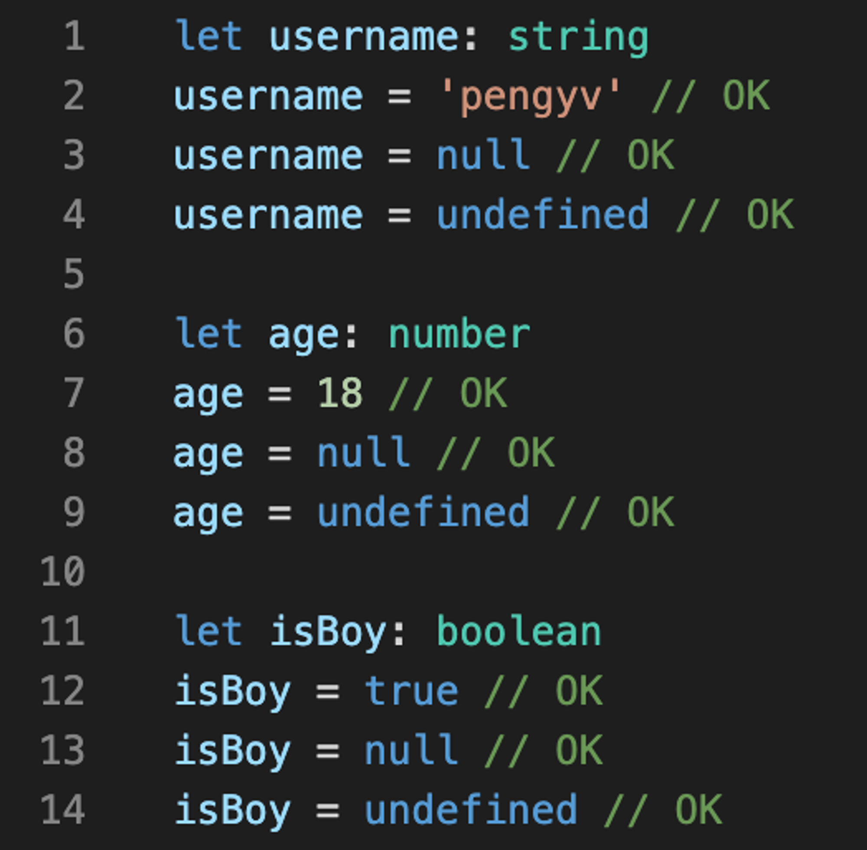Click the undefined value on line 14
Image resolution: width=867 pixels, height=850 pixels.
click(x=471, y=809)
